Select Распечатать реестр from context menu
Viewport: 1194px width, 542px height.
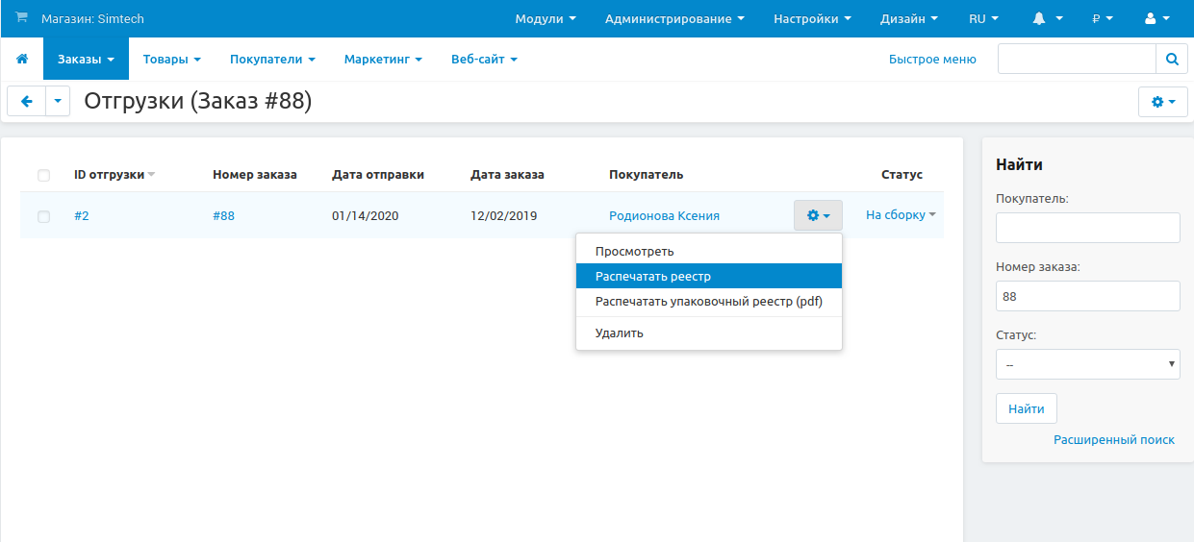[652, 276]
